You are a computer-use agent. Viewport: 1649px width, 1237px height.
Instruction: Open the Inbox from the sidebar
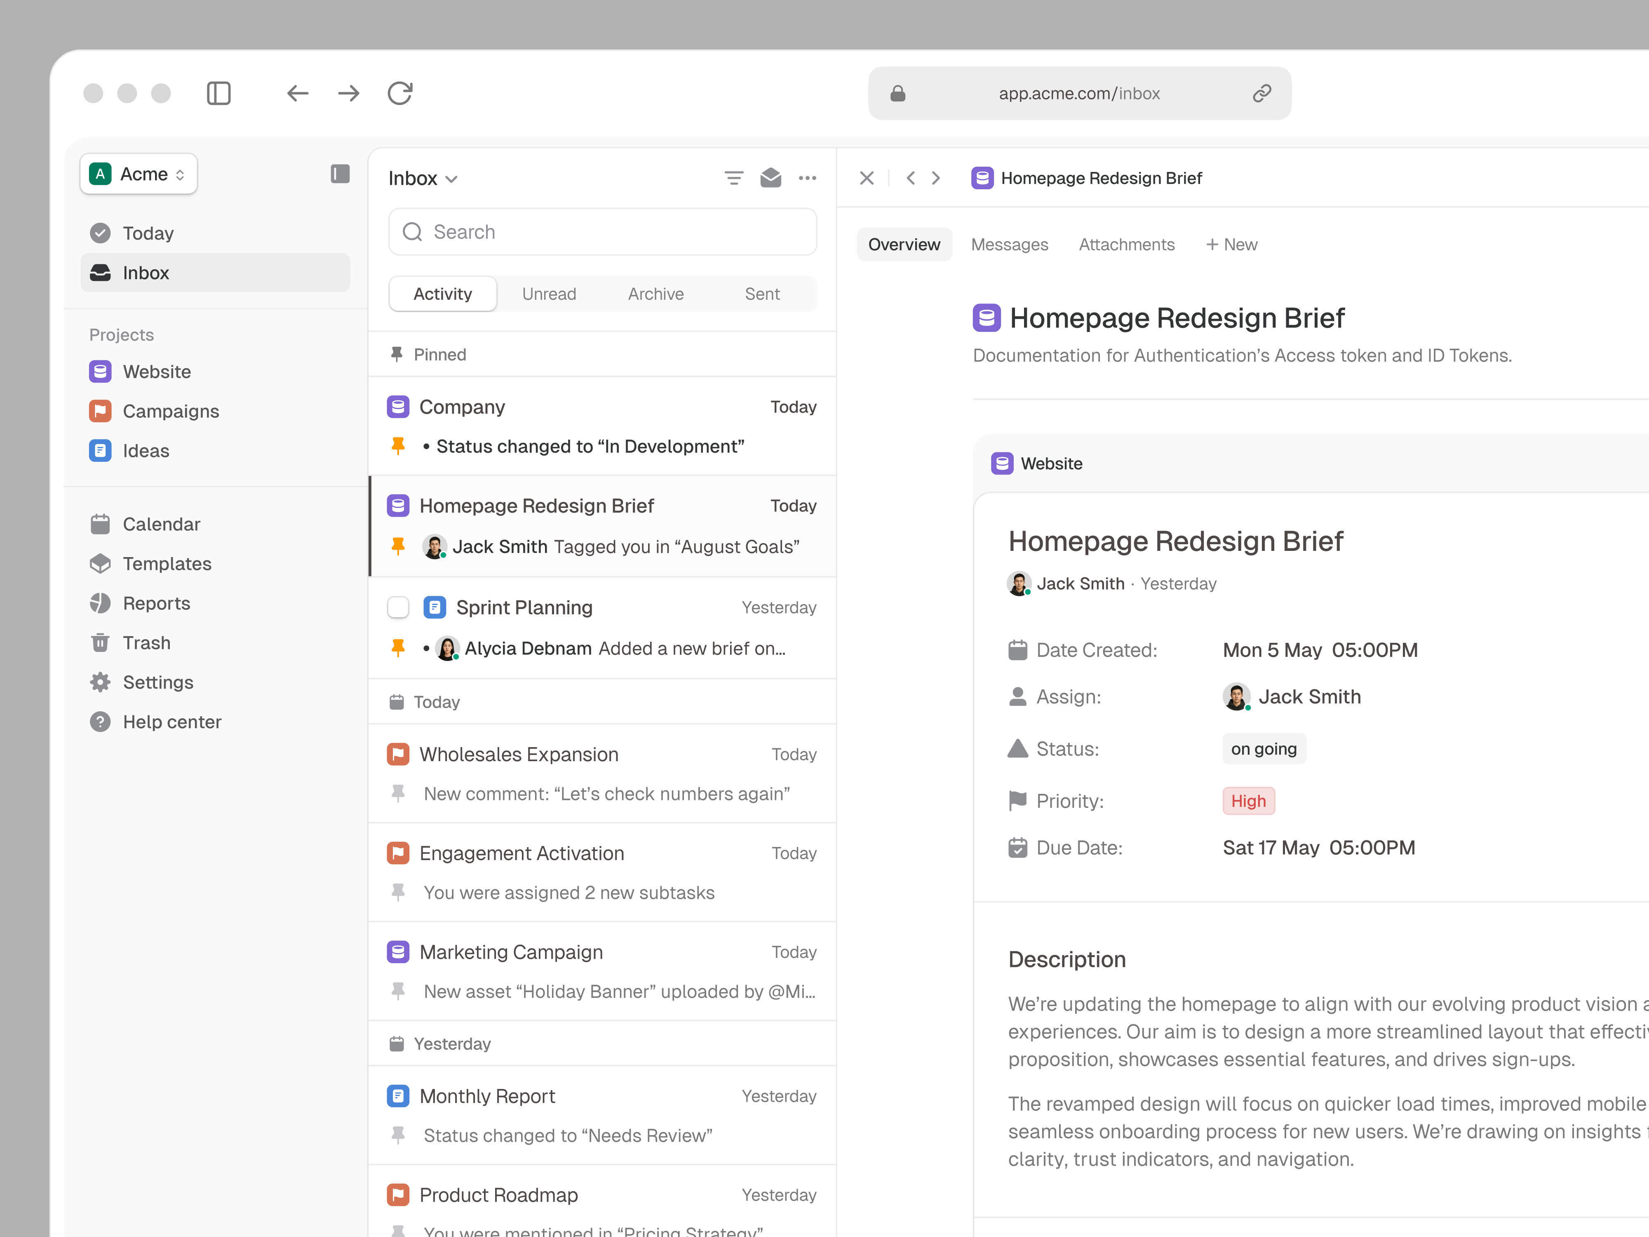(x=145, y=273)
